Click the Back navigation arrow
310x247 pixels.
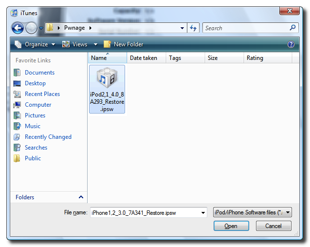[x=18, y=28]
